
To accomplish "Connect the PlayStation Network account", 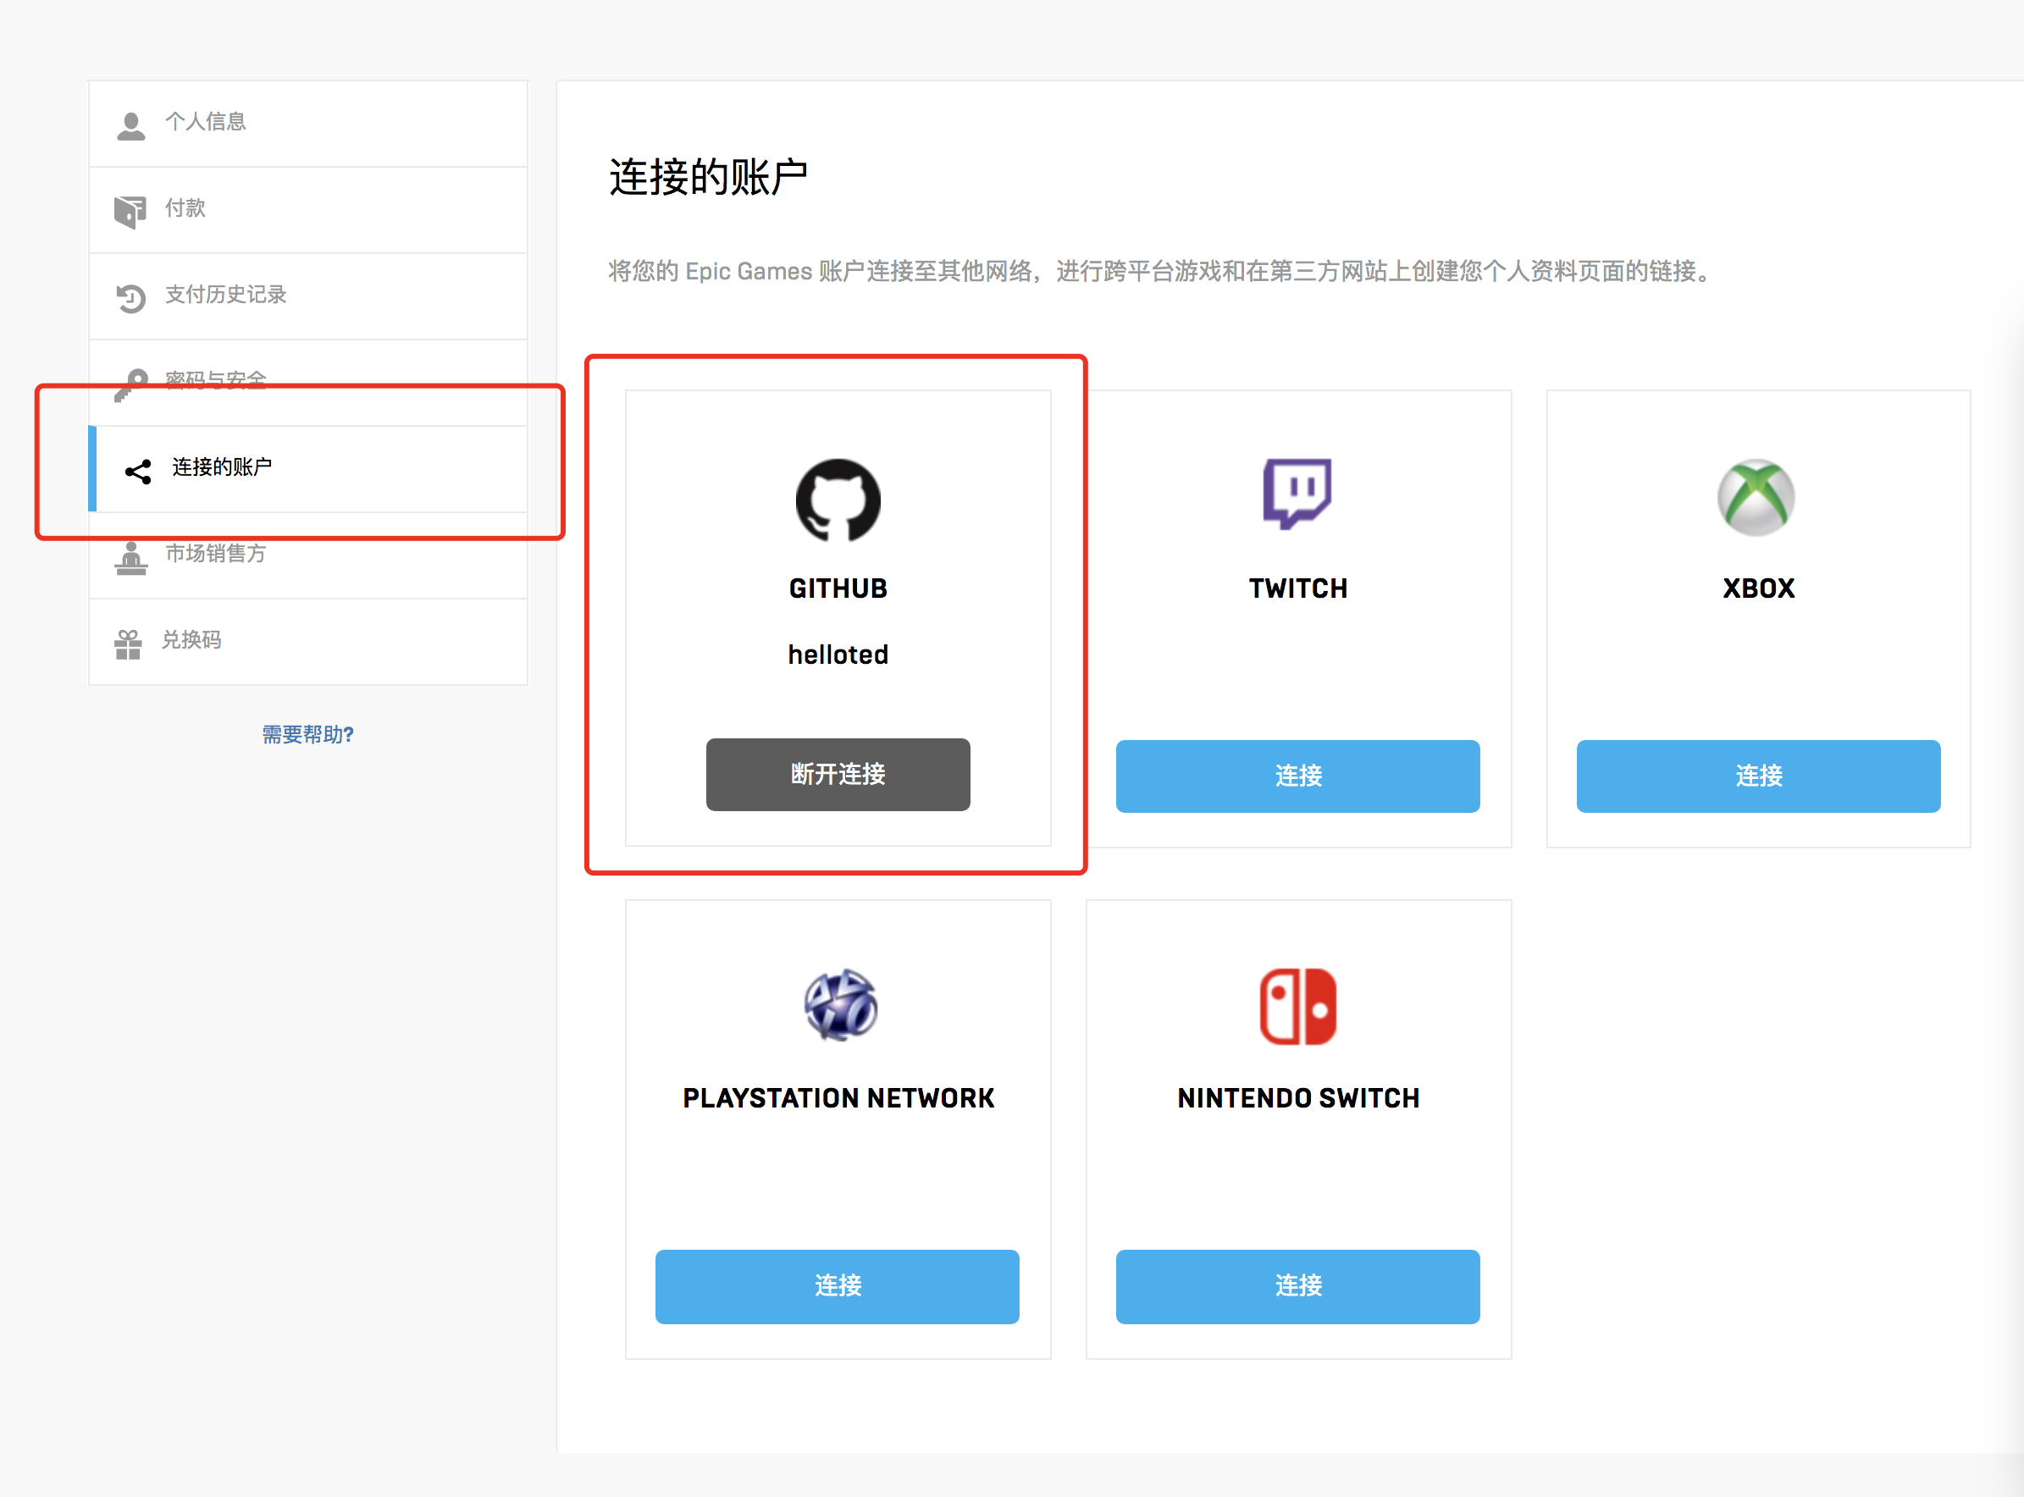I will click(x=837, y=1287).
